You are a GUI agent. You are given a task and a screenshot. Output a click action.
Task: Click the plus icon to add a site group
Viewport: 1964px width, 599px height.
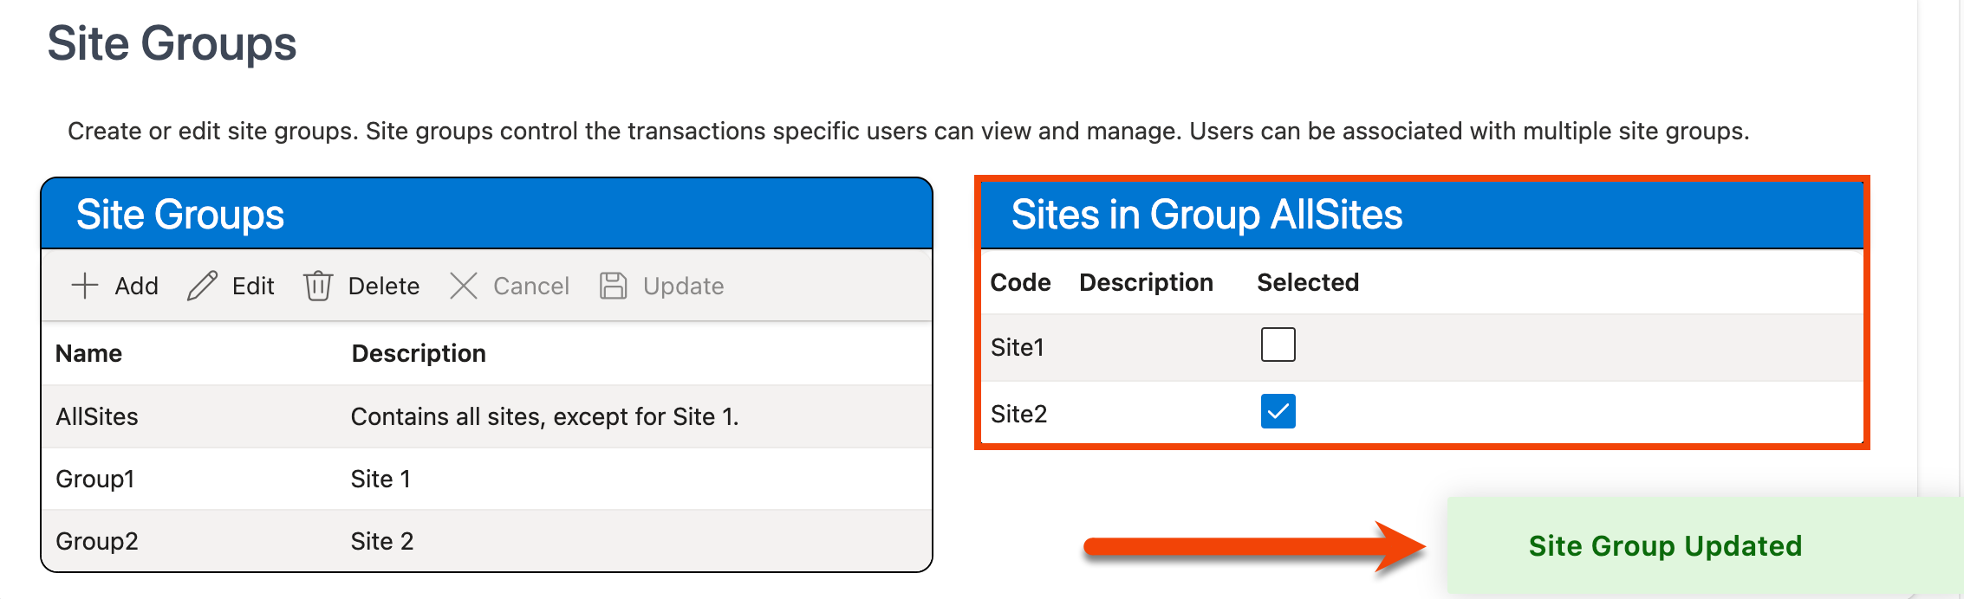tap(85, 286)
